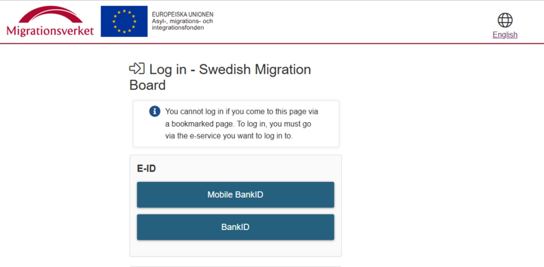Click the blue info circle icon

click(x=155, y=111)
